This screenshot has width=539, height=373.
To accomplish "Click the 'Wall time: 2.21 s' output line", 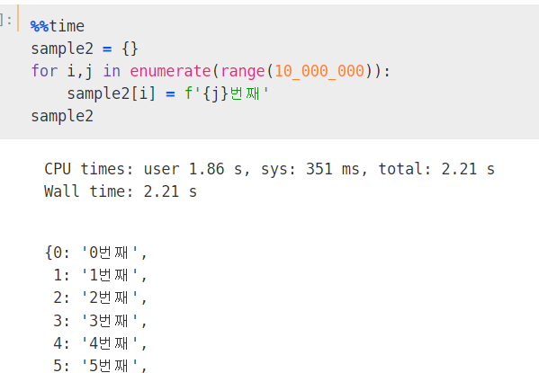I will [x=121, y=191].
